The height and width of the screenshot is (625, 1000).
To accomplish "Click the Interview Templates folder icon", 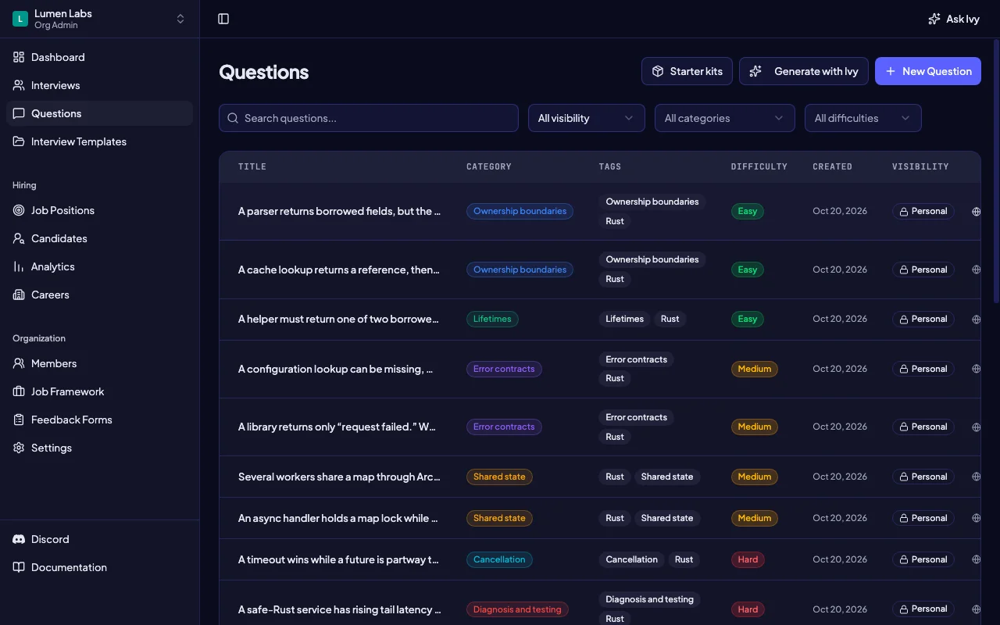I will coord(19,141).
